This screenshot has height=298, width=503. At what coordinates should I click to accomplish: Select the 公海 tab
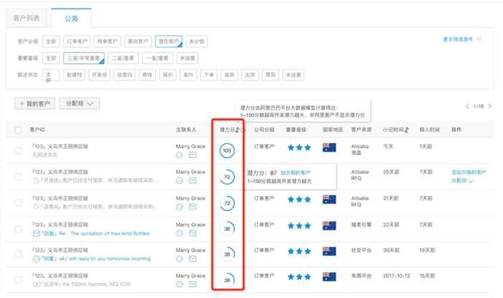(x=71, y=18)
